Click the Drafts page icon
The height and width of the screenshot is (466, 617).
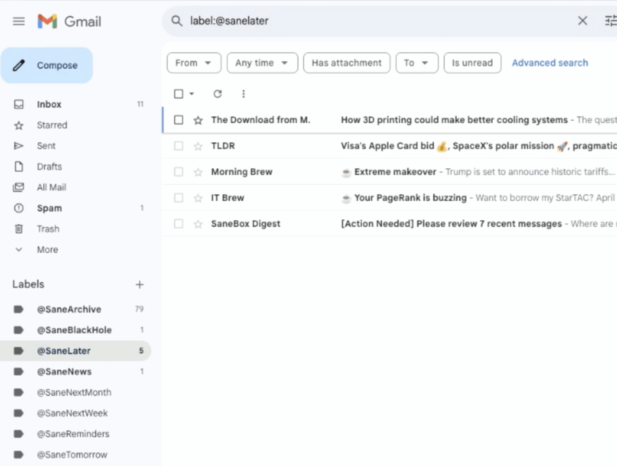pyautogui.click(x=19, y=166)
